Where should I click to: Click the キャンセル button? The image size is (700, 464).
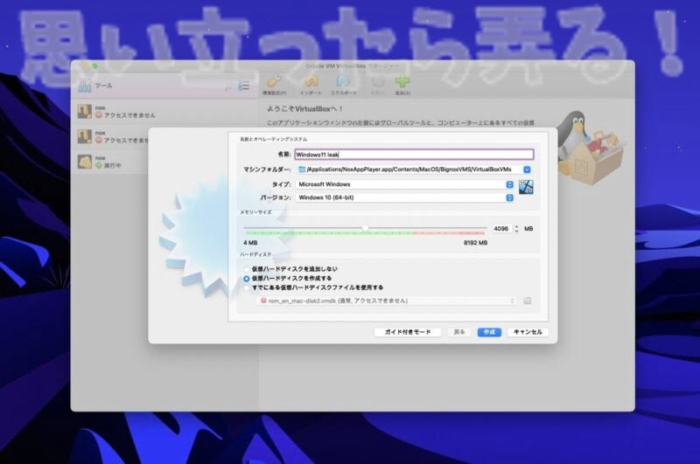(x=528, y=332)
